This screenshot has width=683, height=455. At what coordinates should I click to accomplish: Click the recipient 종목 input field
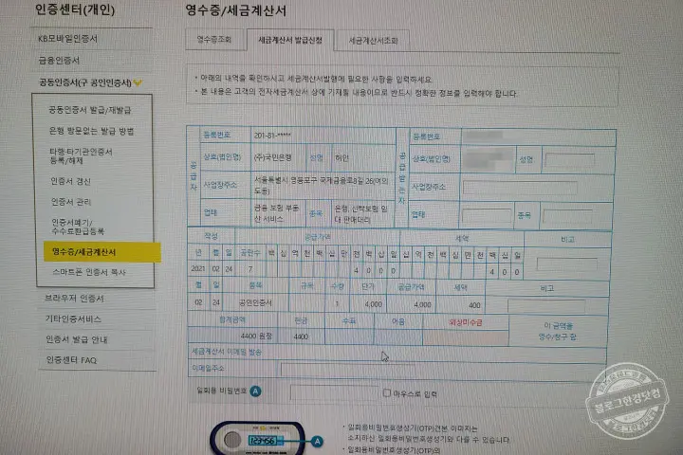567,215
